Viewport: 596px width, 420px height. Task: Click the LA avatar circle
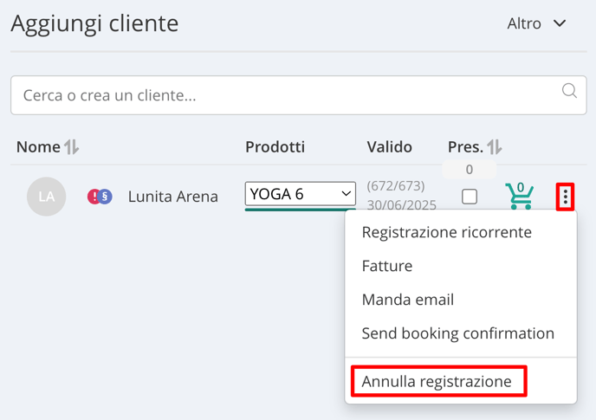47,197
